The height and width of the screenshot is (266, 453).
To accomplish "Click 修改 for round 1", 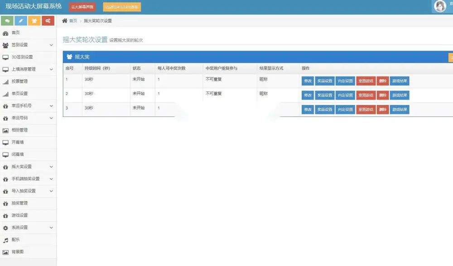I will point(308,81).
